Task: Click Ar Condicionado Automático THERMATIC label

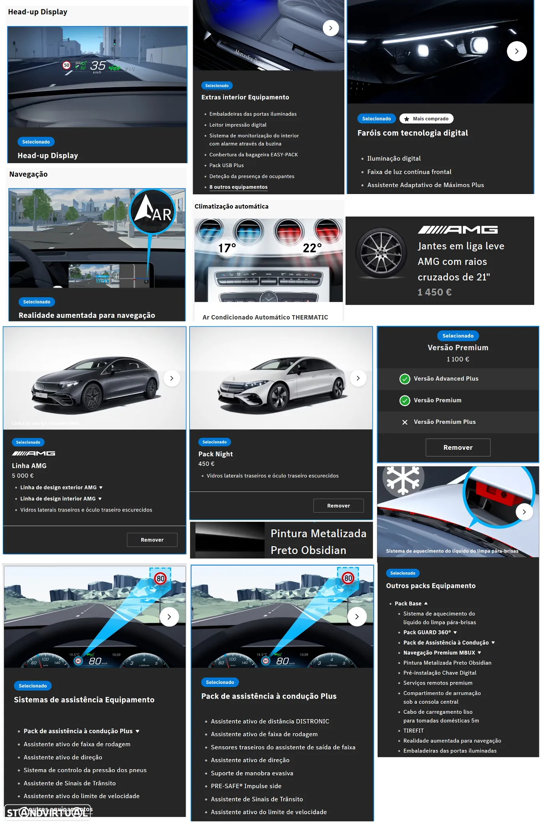Action: (x=265, y=318)
